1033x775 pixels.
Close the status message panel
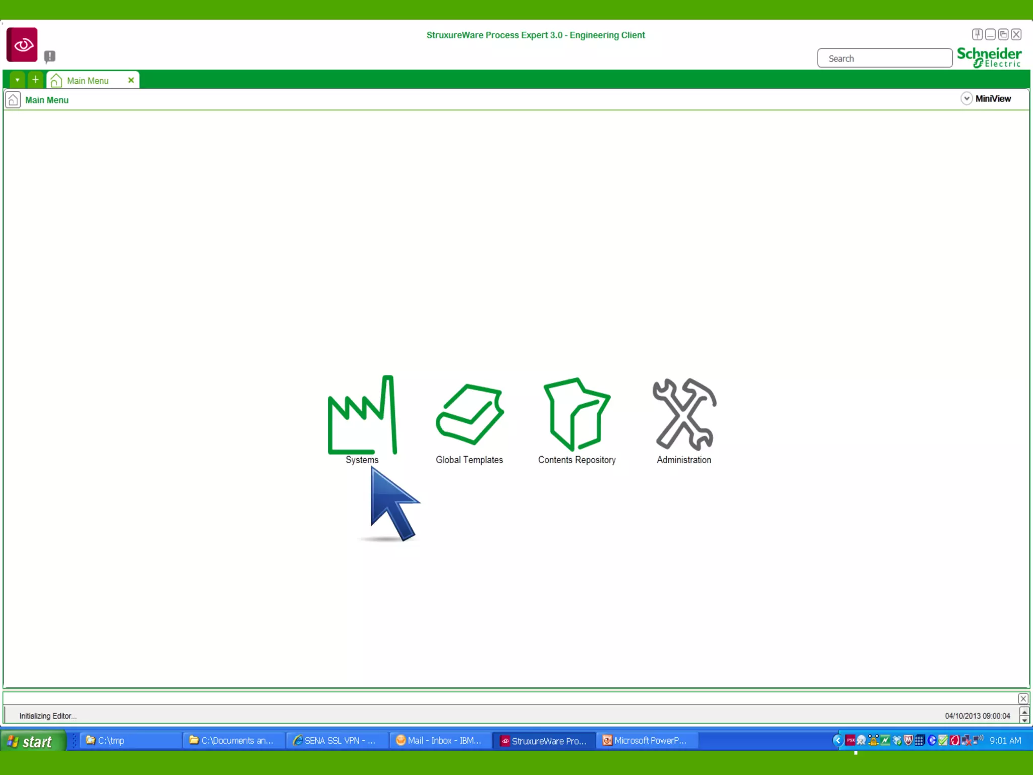pos(1023,698)
